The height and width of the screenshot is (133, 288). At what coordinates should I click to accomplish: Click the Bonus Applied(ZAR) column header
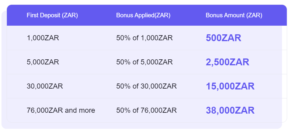pyautogui.click(x=143, y=16)
